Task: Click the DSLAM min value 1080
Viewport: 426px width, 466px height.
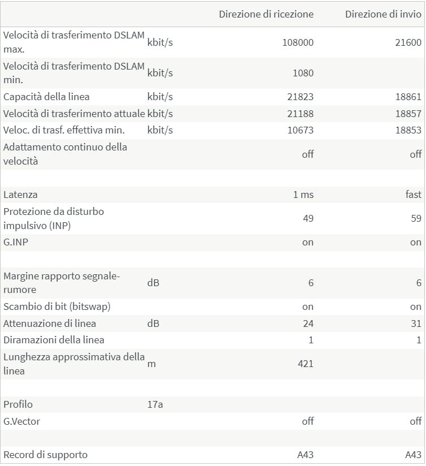Action: (x=303, y=73)
